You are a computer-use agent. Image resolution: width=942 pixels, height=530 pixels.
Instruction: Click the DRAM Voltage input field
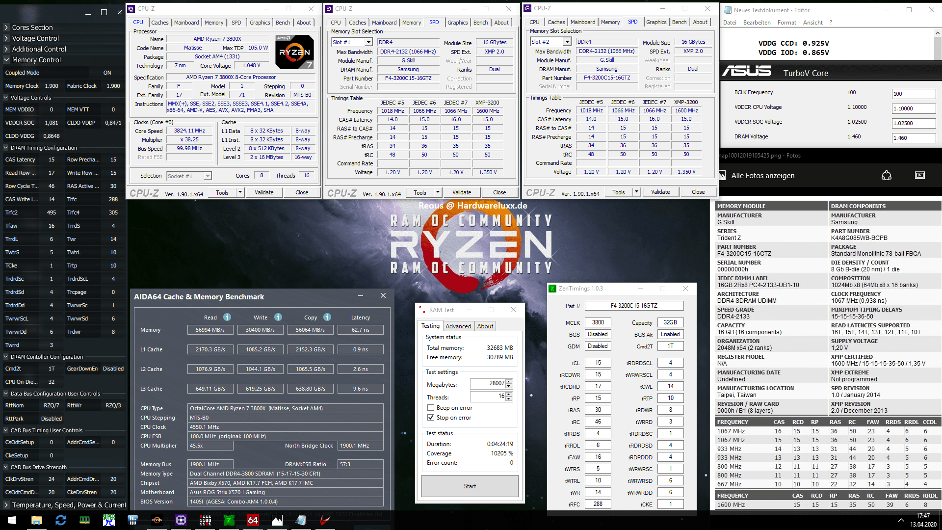[x=914, y=138]
